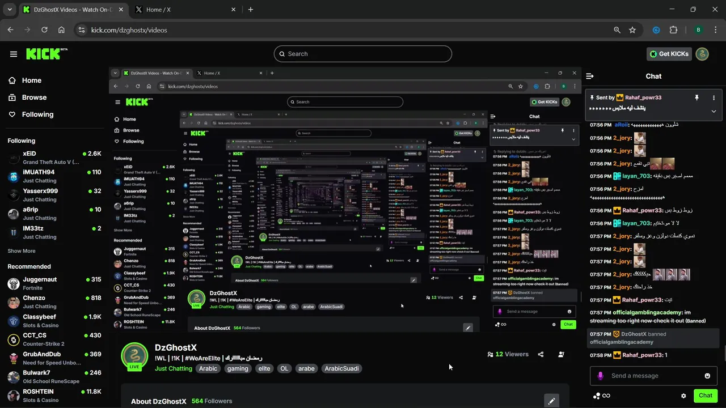726x408 pixels.
Task: Open Classybeef recommended channel
Action: pyautogui.click(x=54, y=321)
